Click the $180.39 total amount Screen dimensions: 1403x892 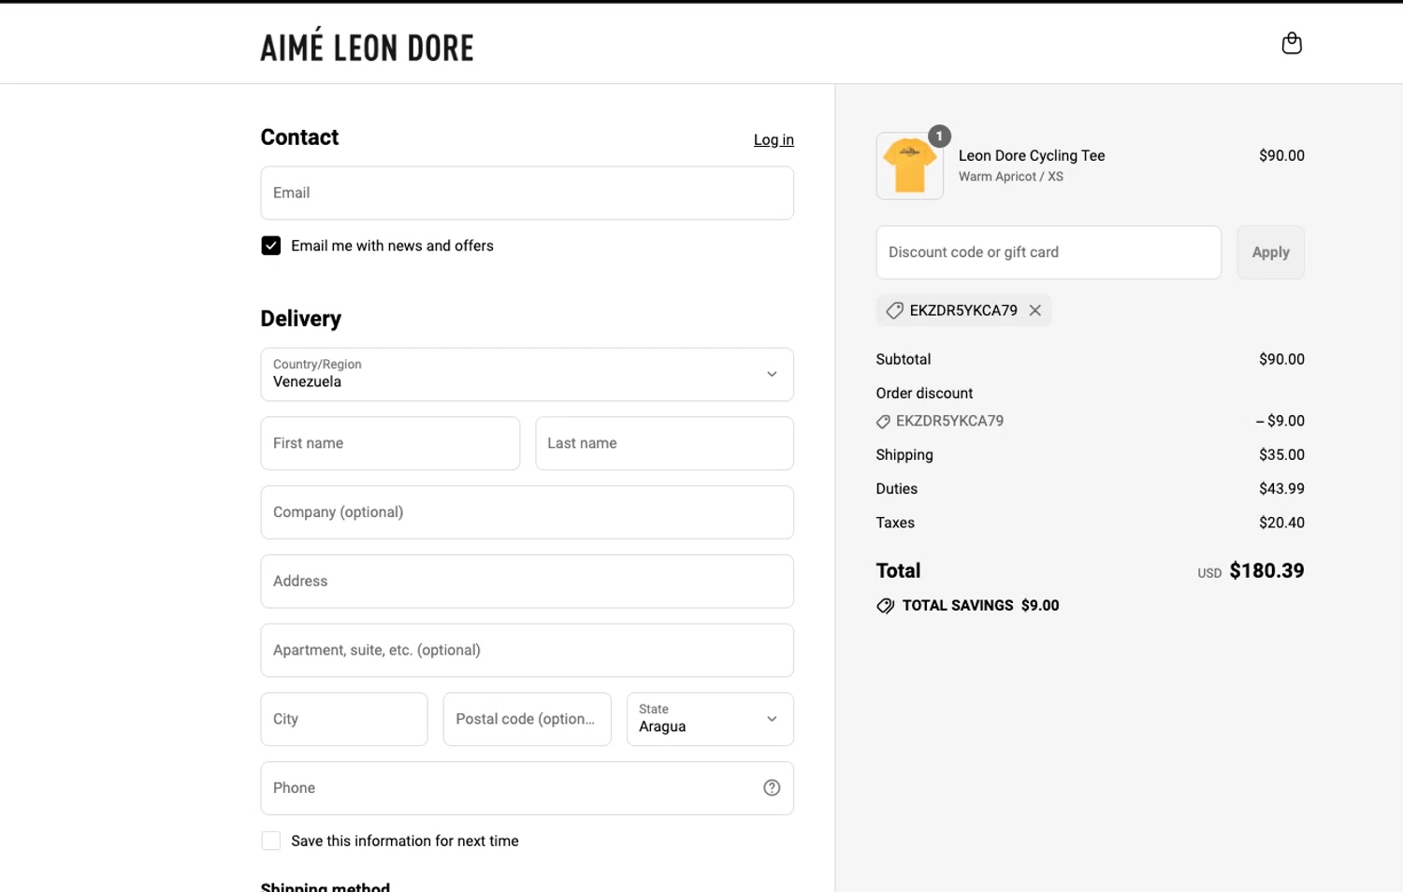[1266, 571]
